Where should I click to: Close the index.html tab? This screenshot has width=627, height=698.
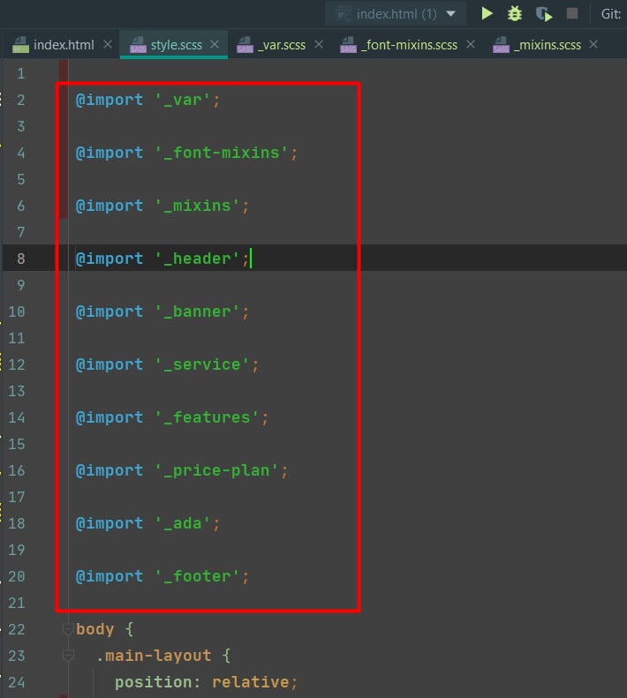[x=108, y=44]
